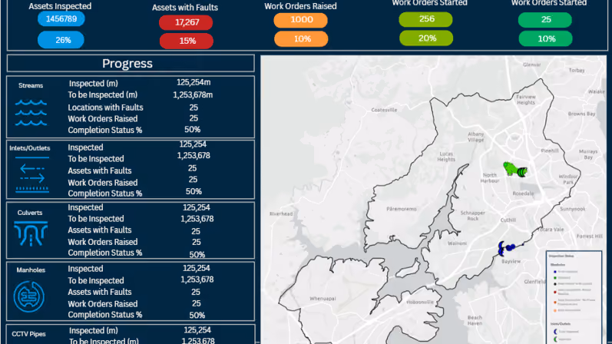Open the Inspection Status map legend
The width and height of the screenshot is (612, 344).
point(574,297)
